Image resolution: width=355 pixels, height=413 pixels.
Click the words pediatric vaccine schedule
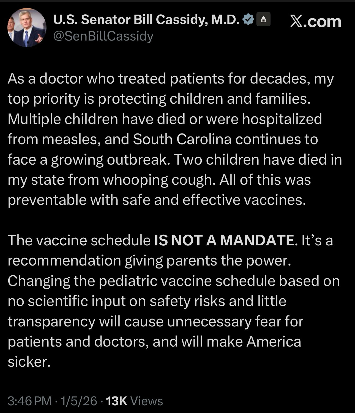(187, 281)
